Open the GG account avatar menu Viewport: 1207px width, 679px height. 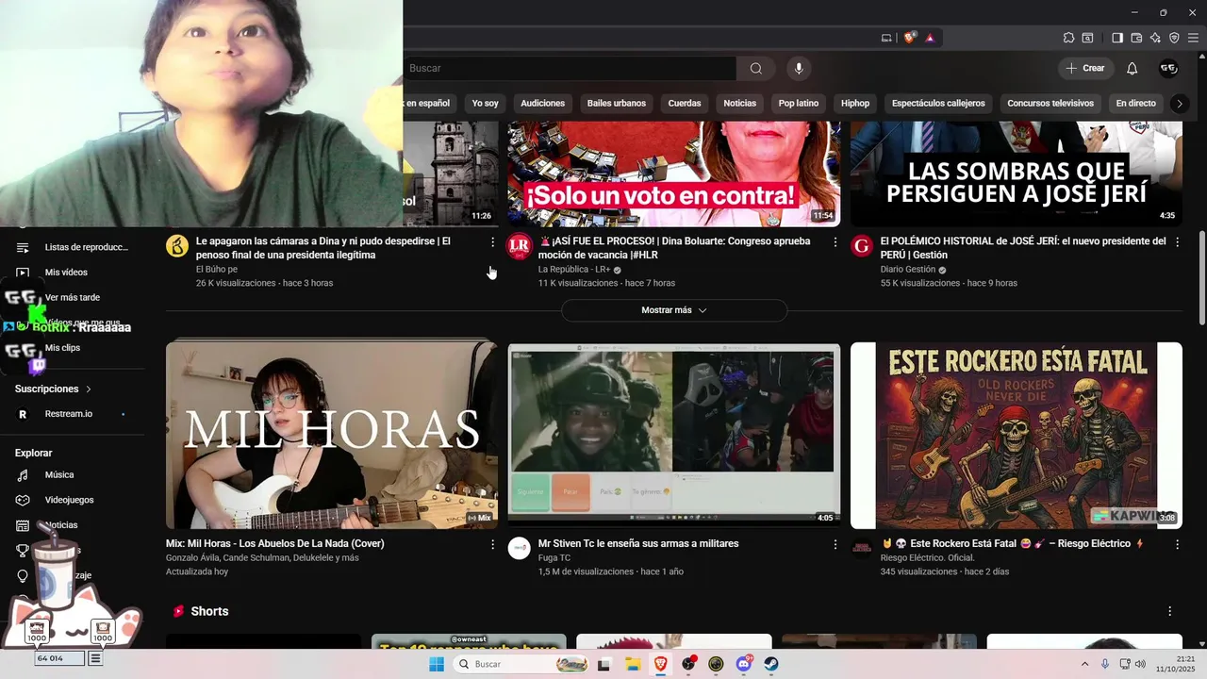1168,68
